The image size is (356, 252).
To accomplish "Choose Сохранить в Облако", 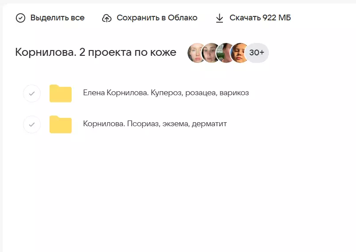I will tap(157, 18).
